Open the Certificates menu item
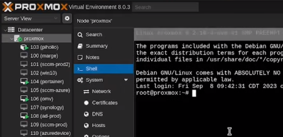This screenshot has height=137, width=283. click(x=104, y=103)
